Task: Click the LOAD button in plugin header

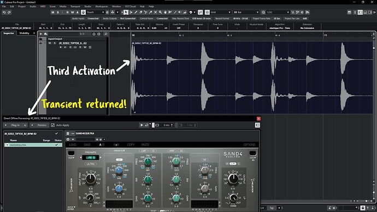Action: pyautogui.click(x=73, y=145)
